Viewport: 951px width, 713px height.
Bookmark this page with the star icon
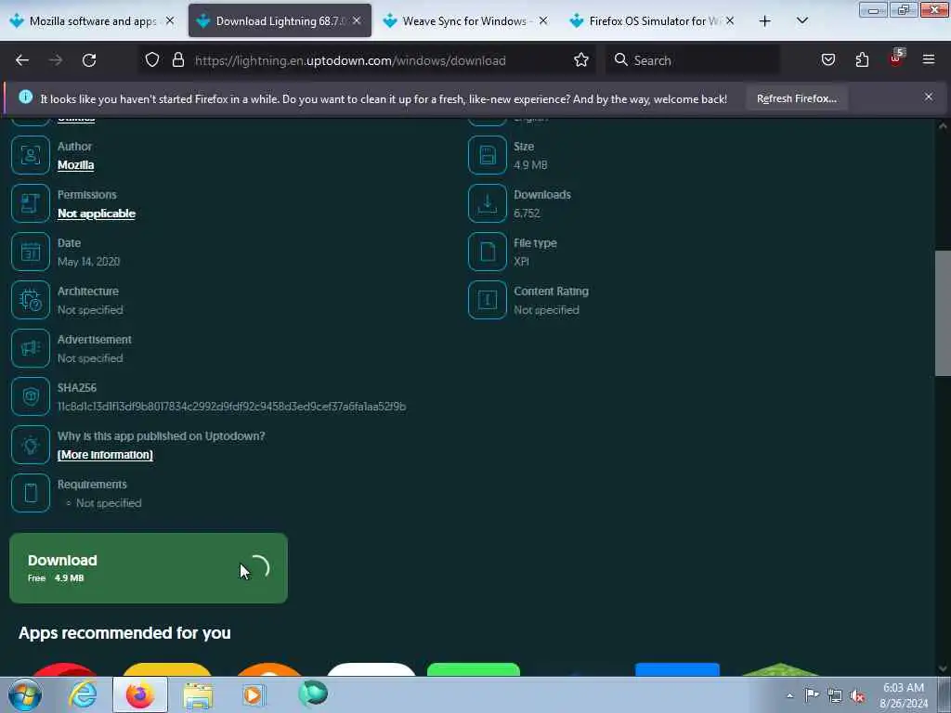[581, 60]
